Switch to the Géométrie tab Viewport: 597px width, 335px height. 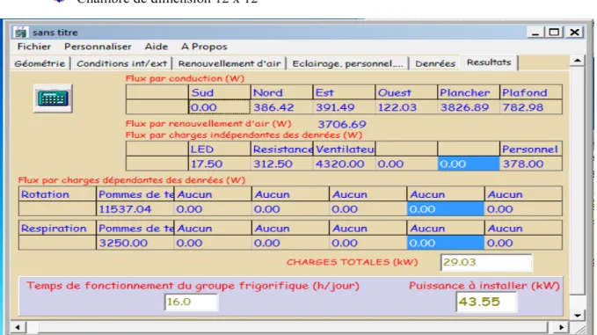(40, 63)
